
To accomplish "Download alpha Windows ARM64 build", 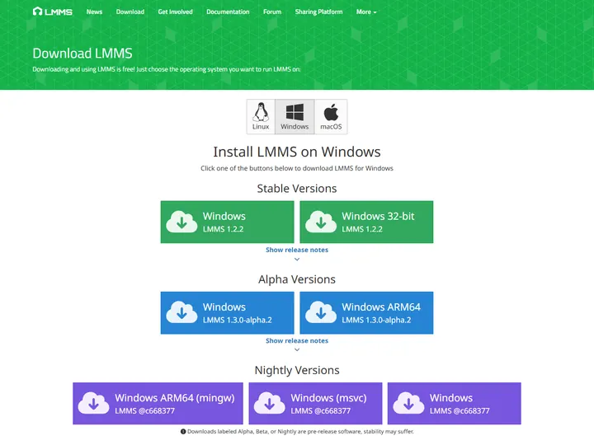I will pyautogui.click(x=366, y=312).
